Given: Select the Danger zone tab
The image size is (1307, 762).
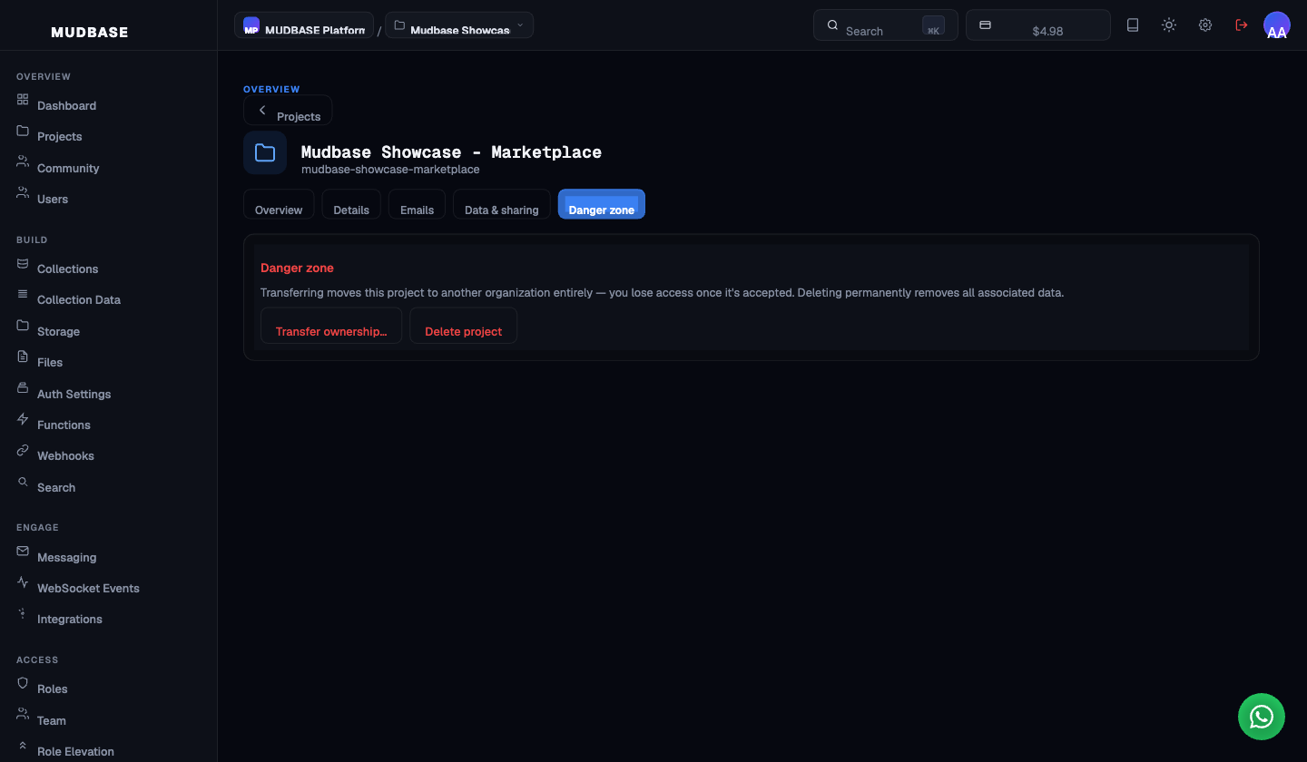Looking at the screenshot, I should pos(602,204).
